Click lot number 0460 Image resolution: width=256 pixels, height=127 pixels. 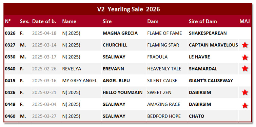(x=10, y=116)
